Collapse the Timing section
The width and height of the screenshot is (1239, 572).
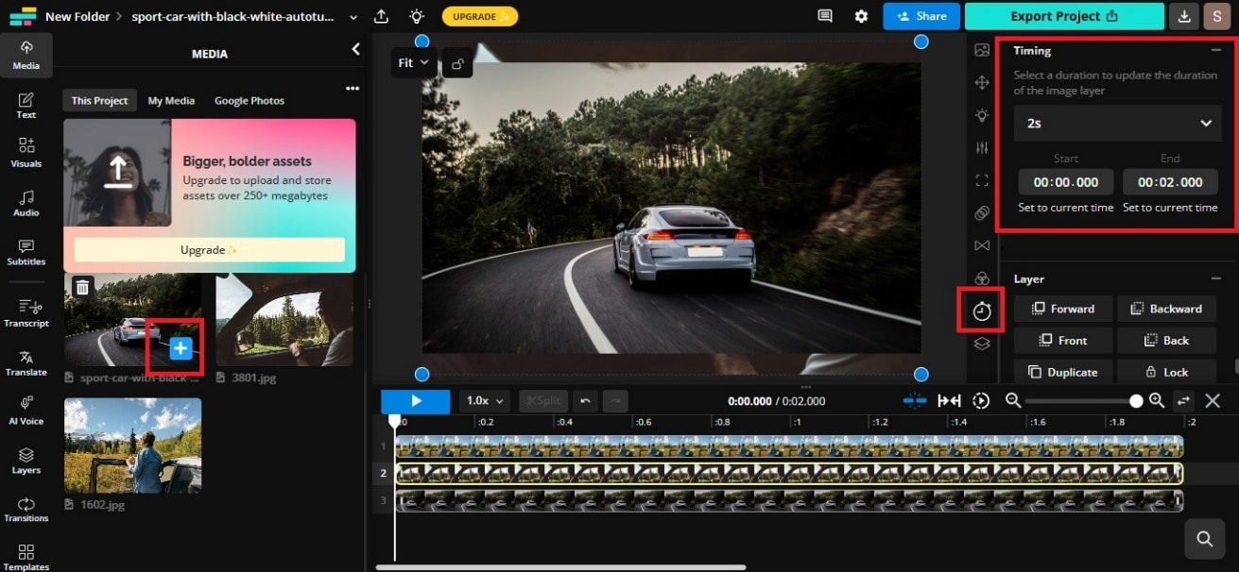[x=1216, y=51]
